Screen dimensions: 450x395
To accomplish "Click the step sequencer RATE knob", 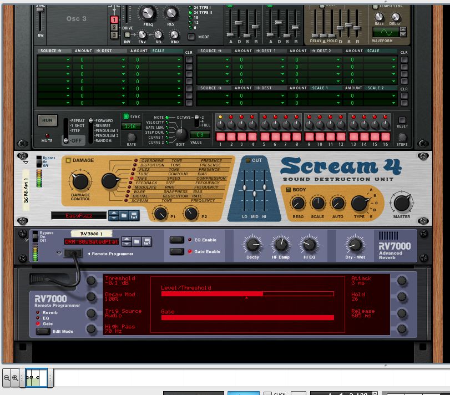I will [x=131, y=138].
